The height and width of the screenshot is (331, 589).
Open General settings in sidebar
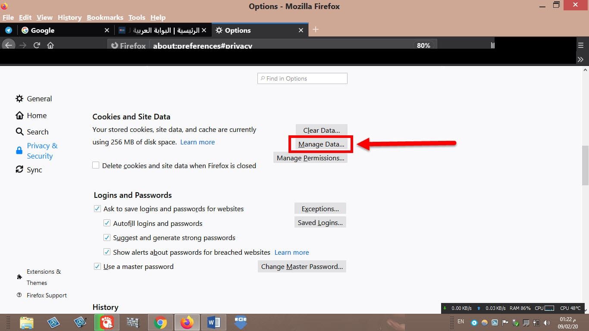[x=34, y=99]
